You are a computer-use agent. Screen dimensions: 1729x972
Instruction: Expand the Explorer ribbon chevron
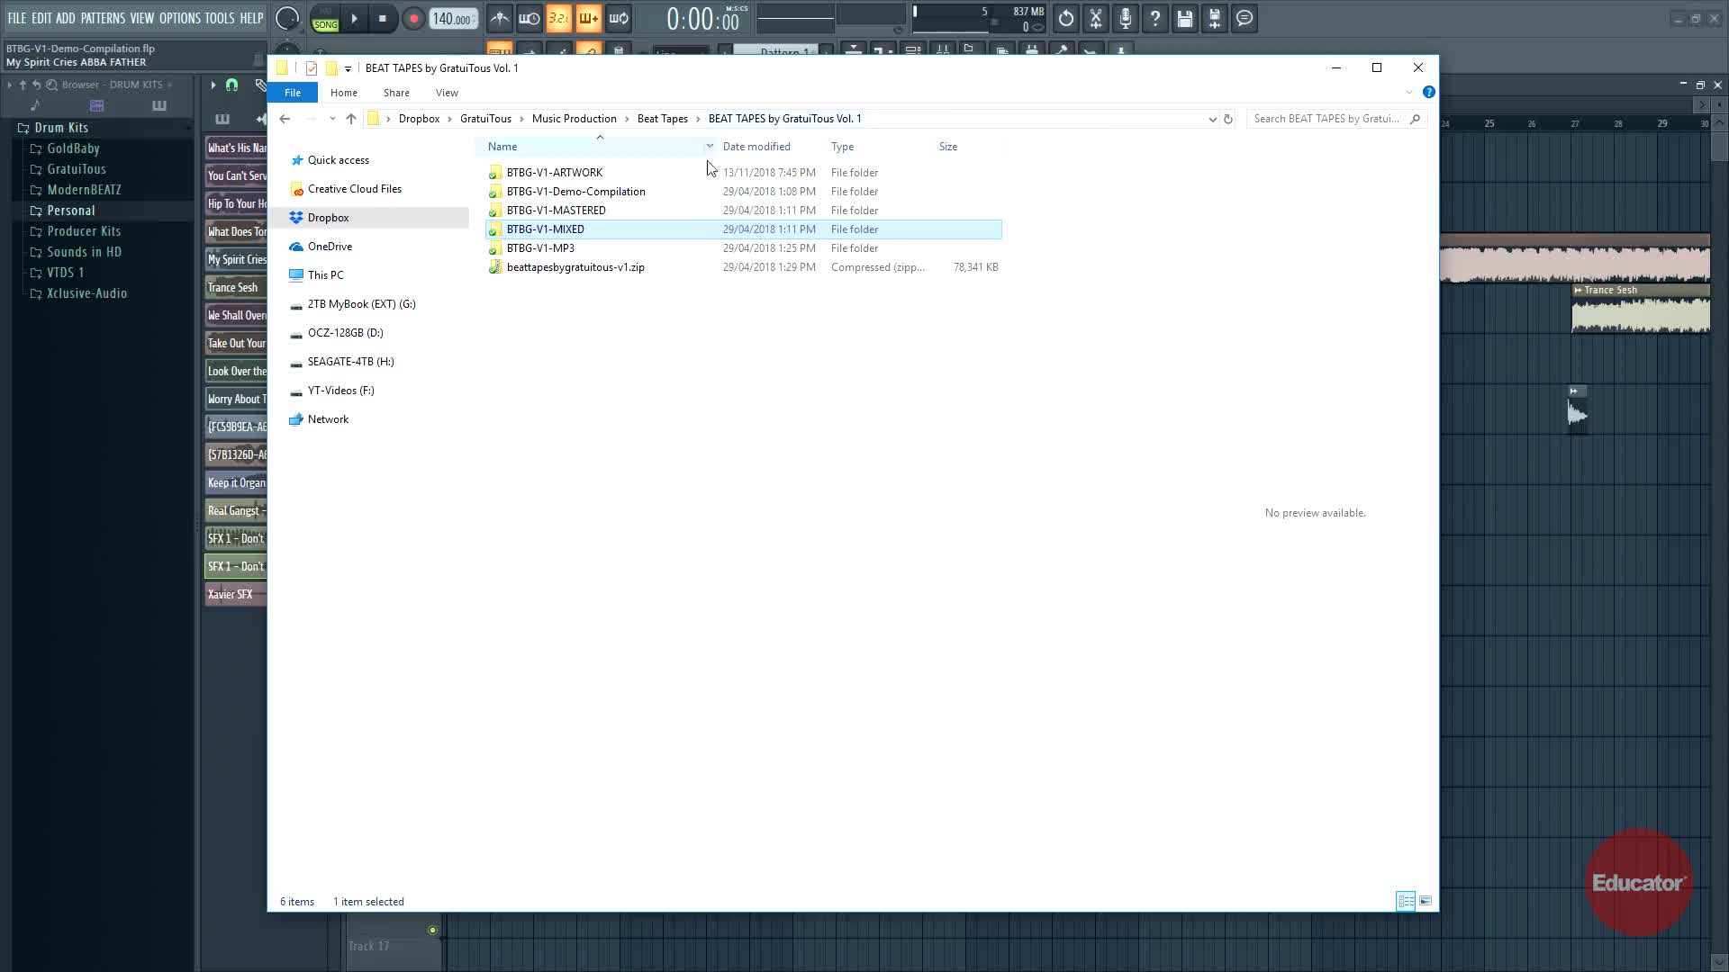(x=1409, y=93)
